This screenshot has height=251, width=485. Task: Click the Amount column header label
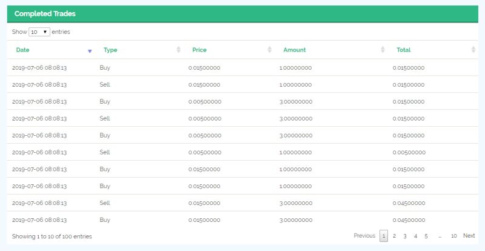[295, 50]
